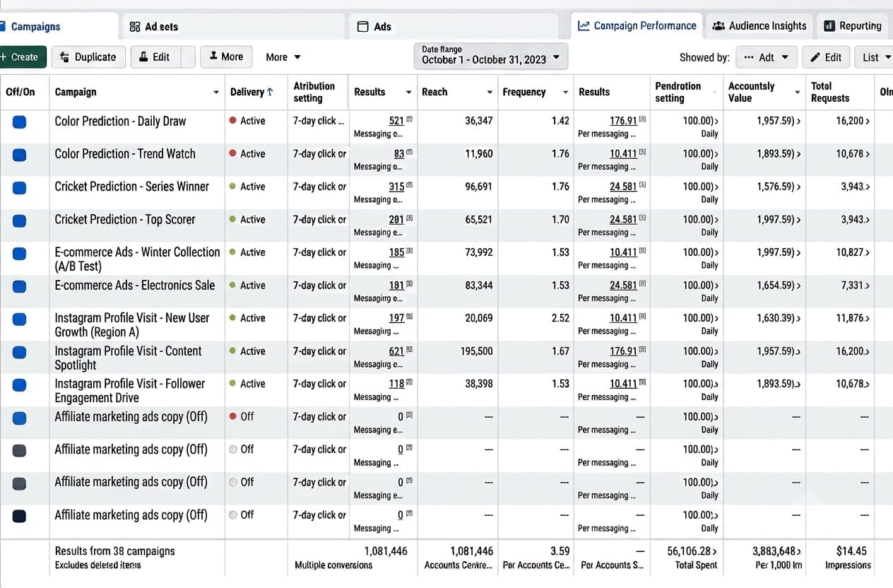
Task: Click the Total Requests column header
Action: click(830, 92)
